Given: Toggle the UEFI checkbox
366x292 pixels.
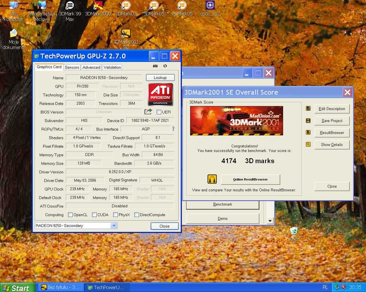Looking at the screenshot, I should pyautogui.click(x=159, y=112).
